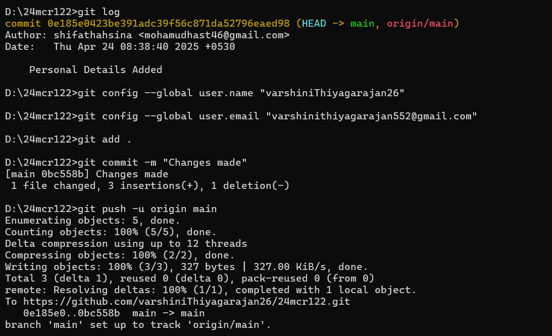Click the varshinithiyagarajan552@gmail.com email text
This screenshot has width=552, height=336.
(371, 116)
